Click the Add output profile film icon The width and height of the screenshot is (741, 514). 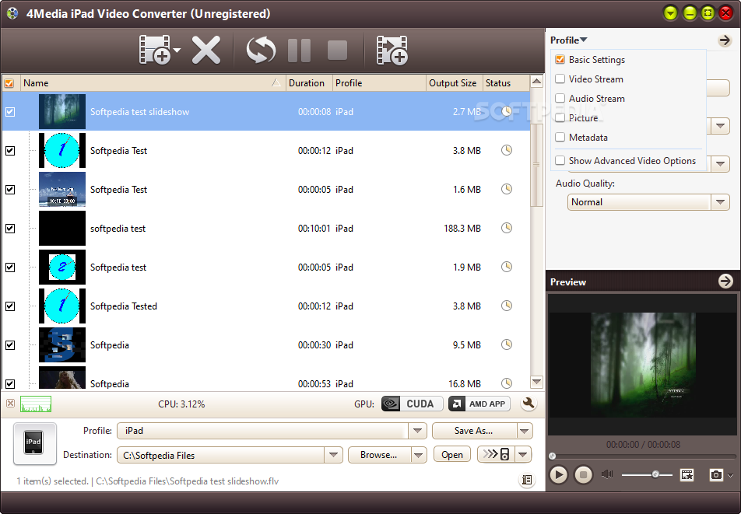pyautogui.click(x=392, y=50)
